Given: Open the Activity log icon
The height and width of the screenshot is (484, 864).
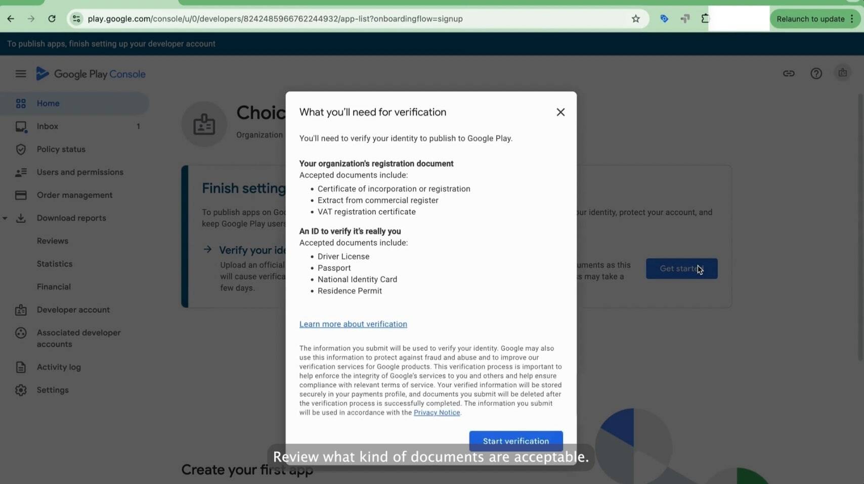Looking at the screenshot, I should pyautogui.click(x=20, y=367).
